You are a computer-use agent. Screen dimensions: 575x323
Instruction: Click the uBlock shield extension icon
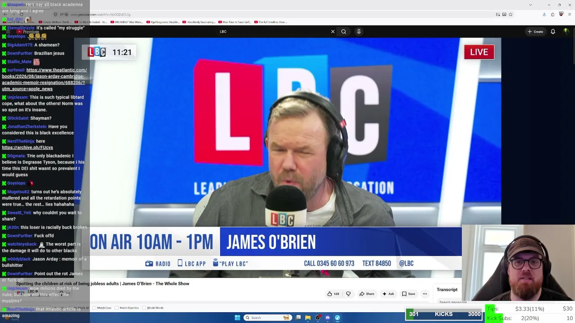[x=561, y=14]
